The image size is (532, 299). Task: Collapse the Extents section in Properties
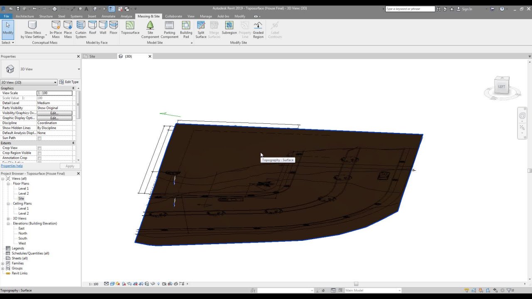point(73,142)
